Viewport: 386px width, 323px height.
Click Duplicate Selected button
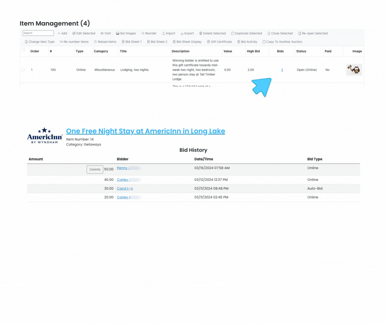click(246, 33)
